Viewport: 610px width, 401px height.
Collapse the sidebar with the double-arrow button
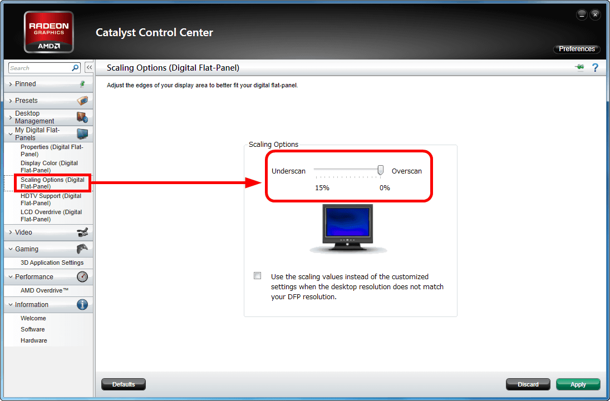89,68
